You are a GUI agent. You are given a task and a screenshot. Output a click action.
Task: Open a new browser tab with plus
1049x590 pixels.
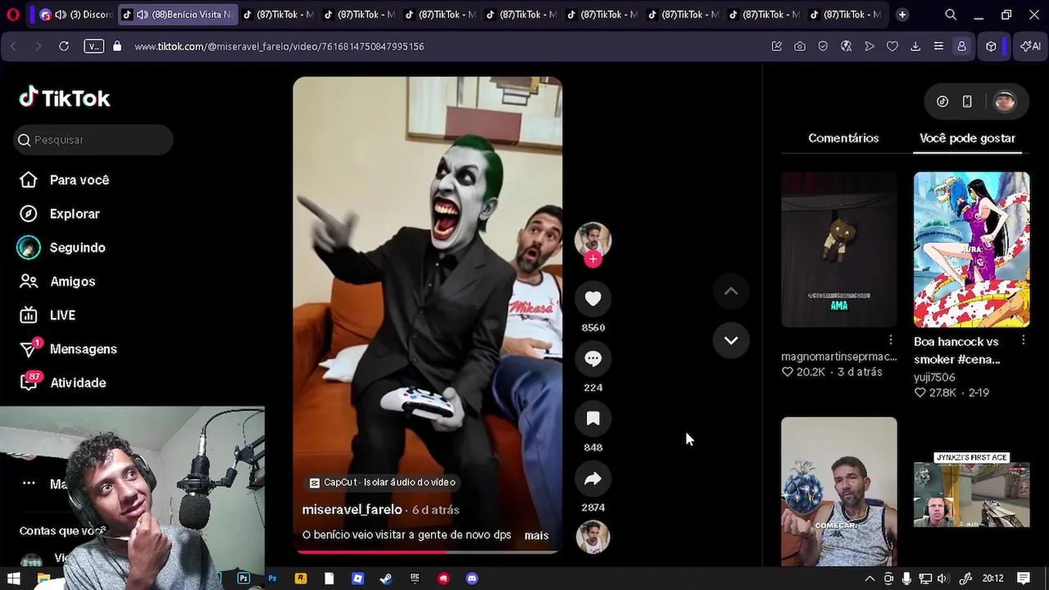click(902, 15)
